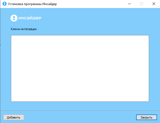Image resolution: width=160 pixels, height=123 pixels.
Task: Click the round keyhole Insider logo
Action: click(14, 18)
